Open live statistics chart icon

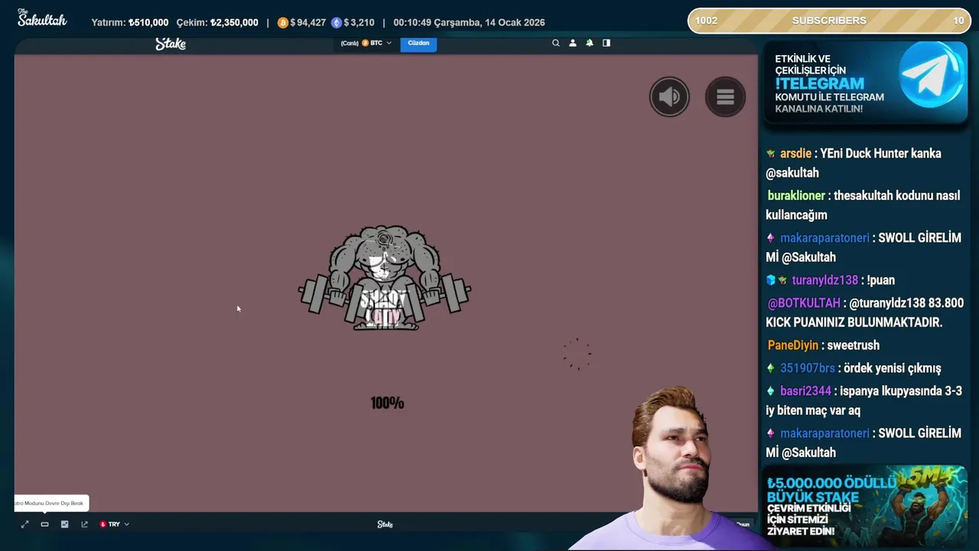tap(64, 524)
